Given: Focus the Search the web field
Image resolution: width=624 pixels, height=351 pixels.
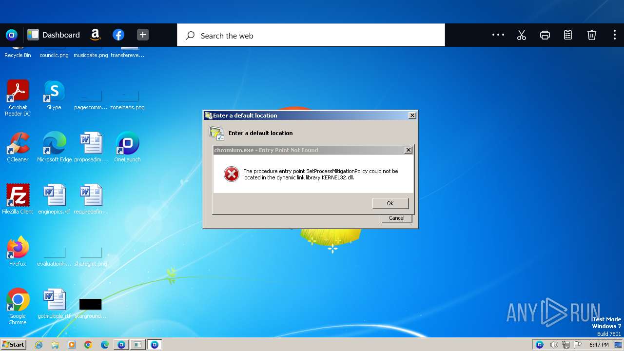Looking at the screenshot, I should pos(311,35).
